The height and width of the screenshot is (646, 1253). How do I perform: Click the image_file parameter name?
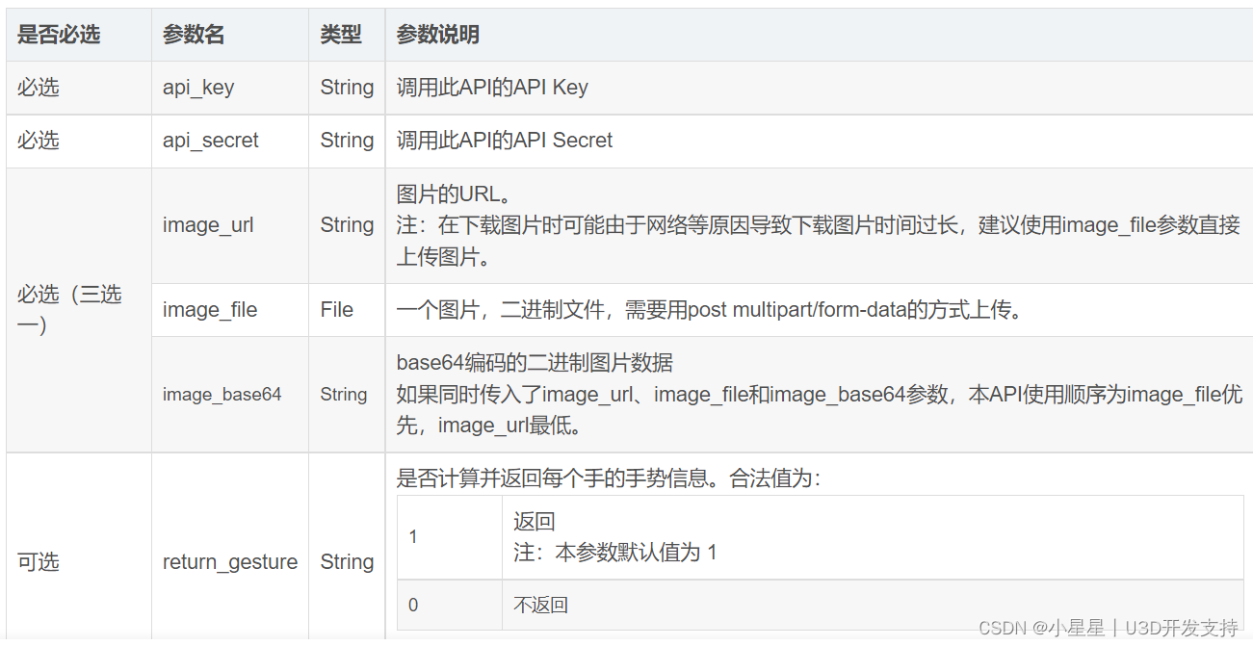point(210,310)
